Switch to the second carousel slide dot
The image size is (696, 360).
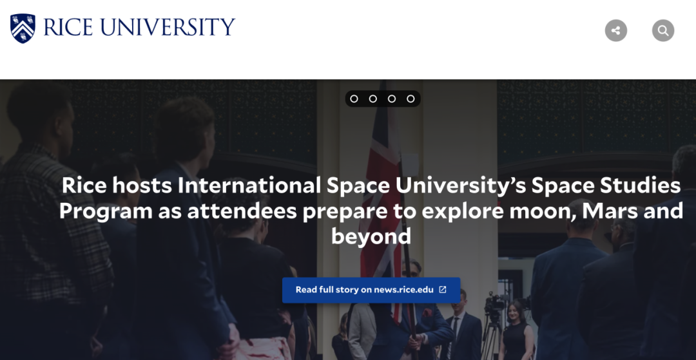coord(372,99)
